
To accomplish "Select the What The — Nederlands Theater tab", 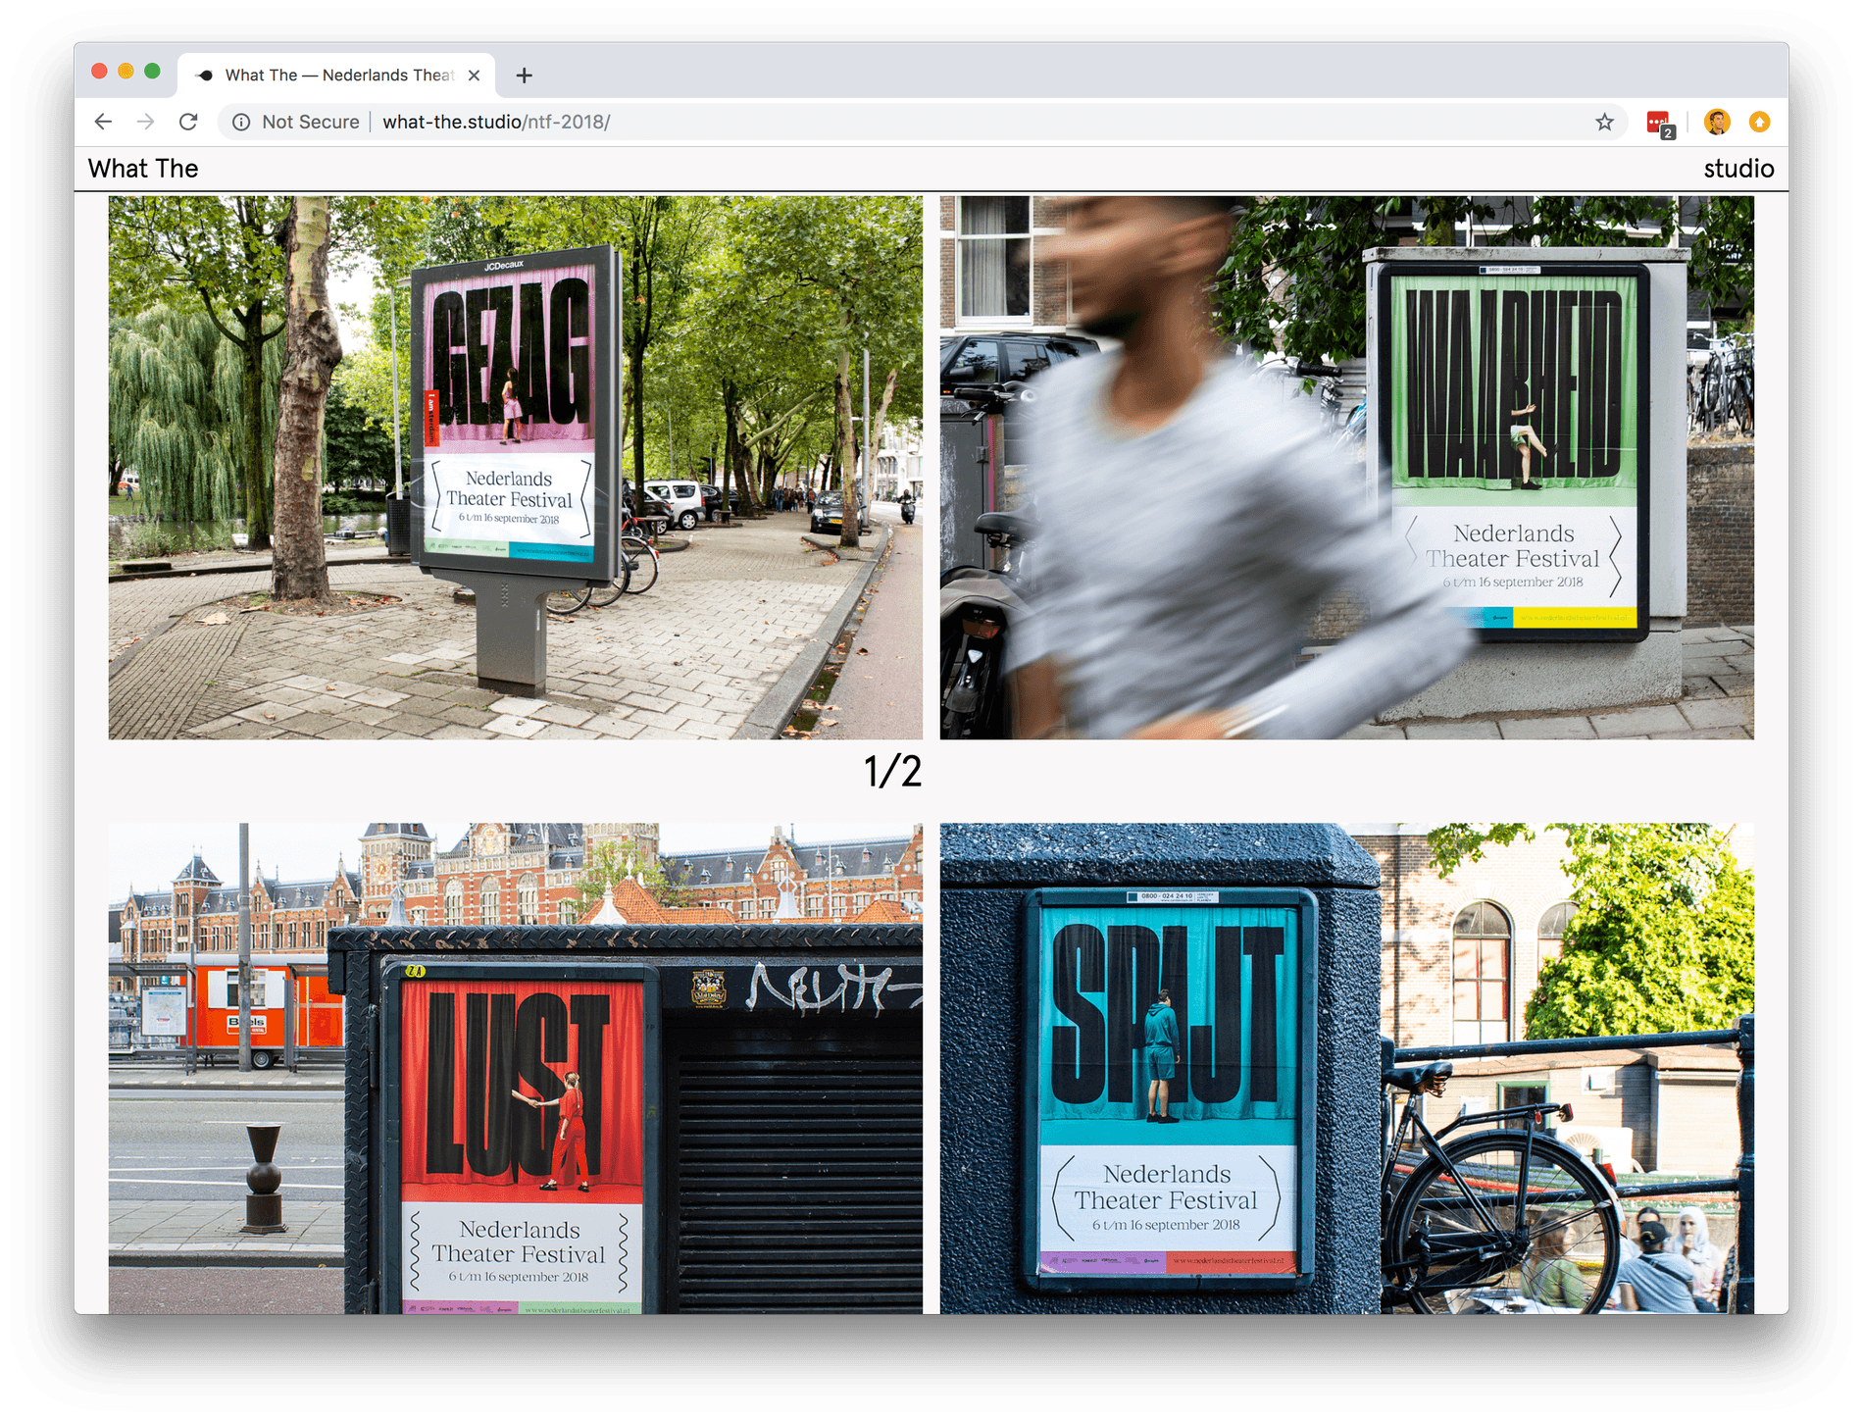I will [336, 76].
